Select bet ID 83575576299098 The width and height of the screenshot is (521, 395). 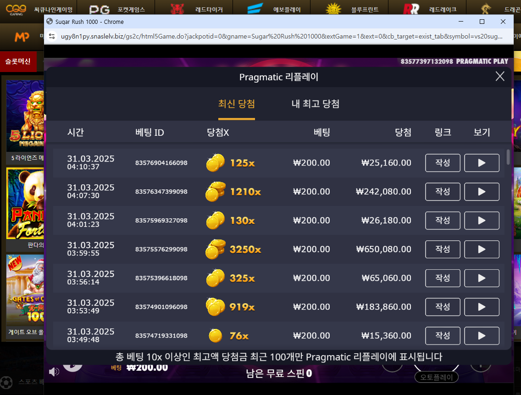point(161,250)
